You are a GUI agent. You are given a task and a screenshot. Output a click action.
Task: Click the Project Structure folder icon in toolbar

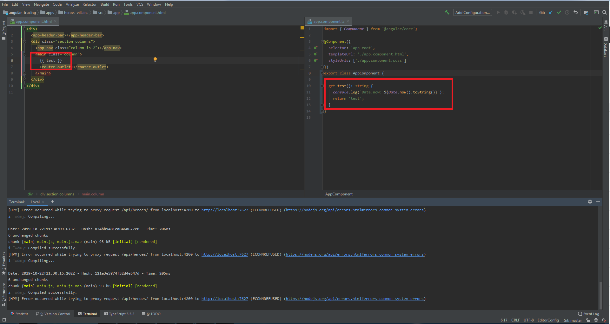click(586, 12)
